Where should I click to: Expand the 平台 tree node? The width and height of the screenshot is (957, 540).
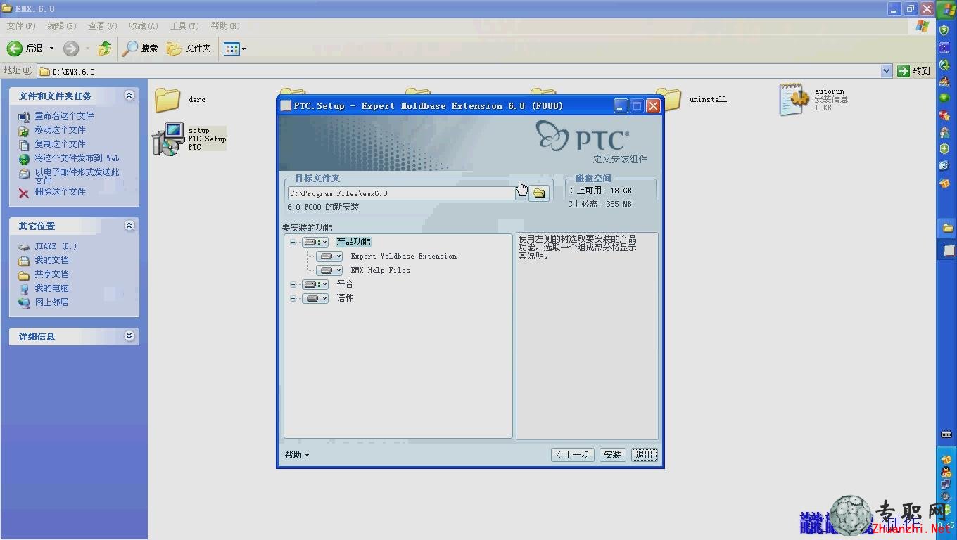point(293,284)
